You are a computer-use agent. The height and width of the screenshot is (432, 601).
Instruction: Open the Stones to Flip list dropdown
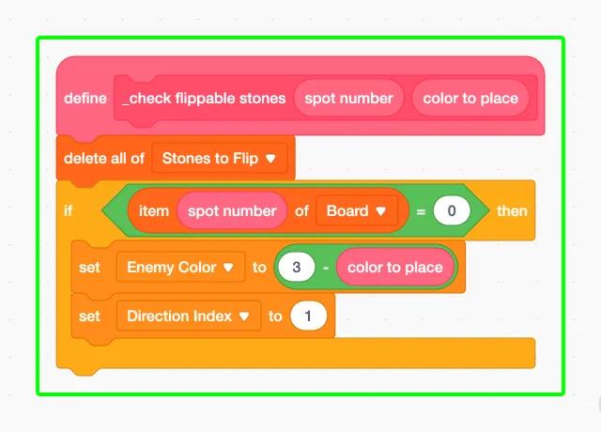(220, 158)
